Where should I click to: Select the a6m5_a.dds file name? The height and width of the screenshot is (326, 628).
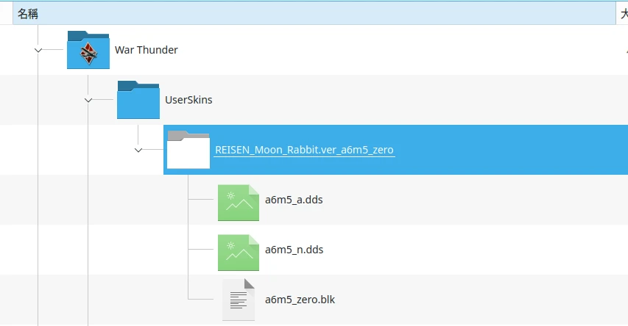pos(294,200)
